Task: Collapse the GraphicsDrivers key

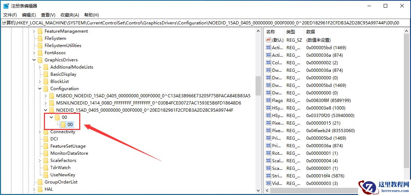Action: click(34, 60)
